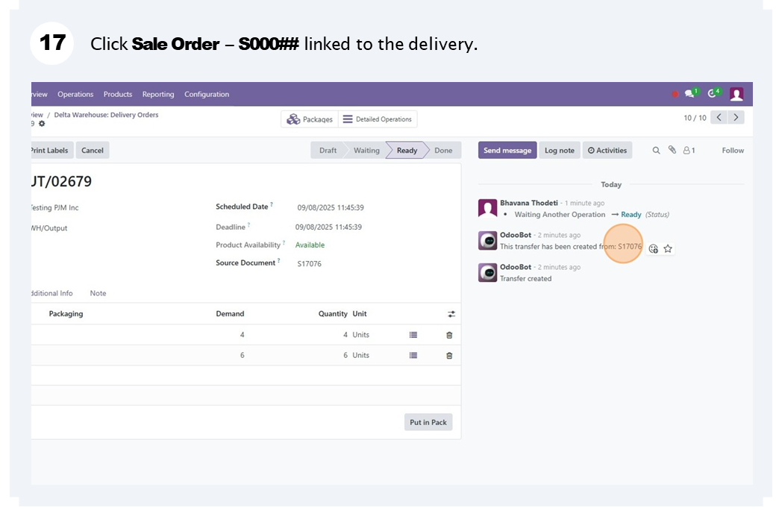Open detail list for the 4 Units line
This screenshot has width=776, height=528.
click(x=413, y=335)
